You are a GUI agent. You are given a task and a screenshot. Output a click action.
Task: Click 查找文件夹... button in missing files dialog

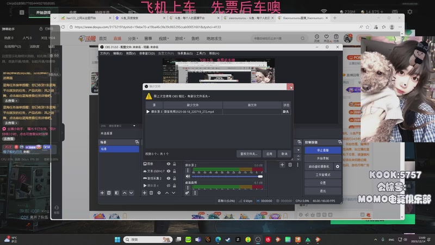click(249, 154)
